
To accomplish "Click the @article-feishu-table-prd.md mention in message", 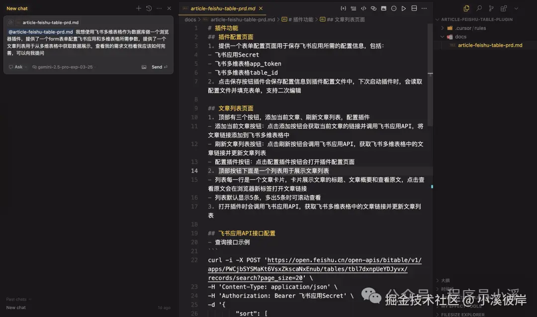I will 40,32.
